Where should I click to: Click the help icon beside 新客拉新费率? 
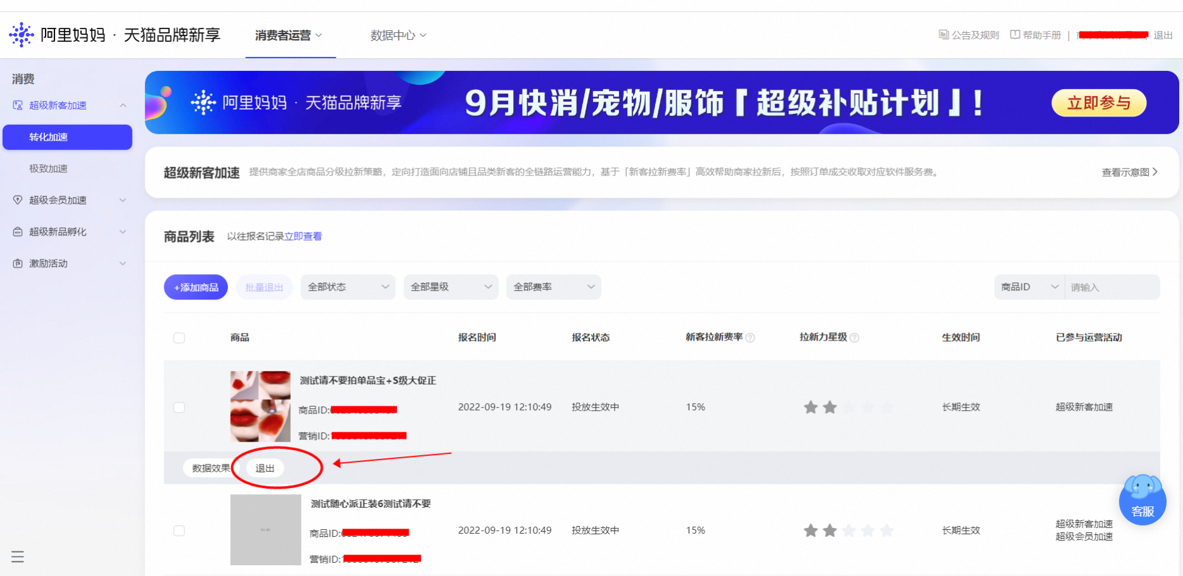750,338
